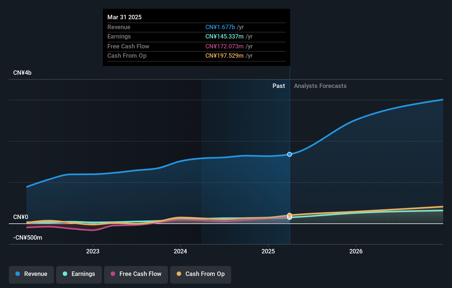Click the Earnings row label in tooltip
Viewport: 452px width, 288px height.
[119, 36]
